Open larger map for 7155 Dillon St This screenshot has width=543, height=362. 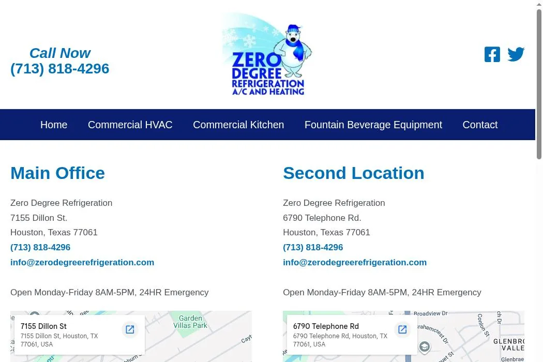(130, 329)
